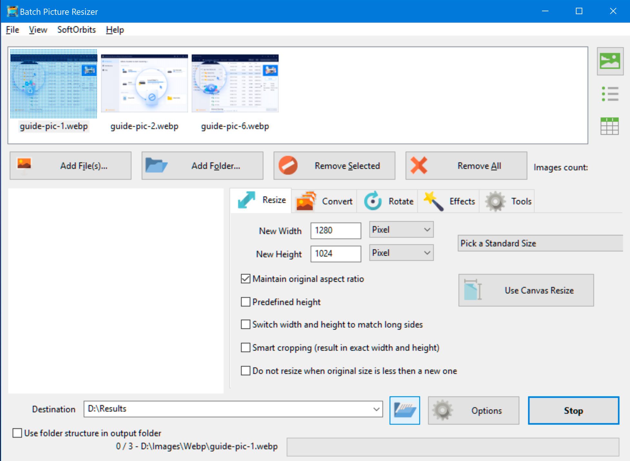Open the Rotate tab
630x461 pixels.
click(x=388, y=201)
